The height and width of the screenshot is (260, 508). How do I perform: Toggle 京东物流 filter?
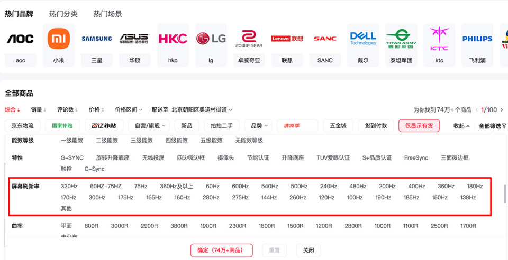tap(22, 126)
